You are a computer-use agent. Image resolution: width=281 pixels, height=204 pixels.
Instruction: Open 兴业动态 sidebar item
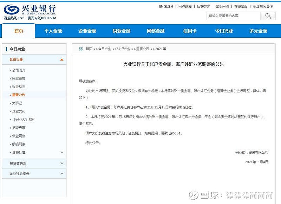click(x=19, y=87)
